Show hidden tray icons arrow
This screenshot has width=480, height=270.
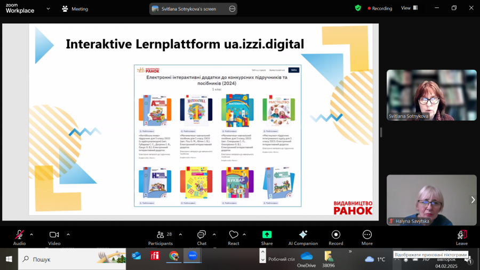coord(397,259)
